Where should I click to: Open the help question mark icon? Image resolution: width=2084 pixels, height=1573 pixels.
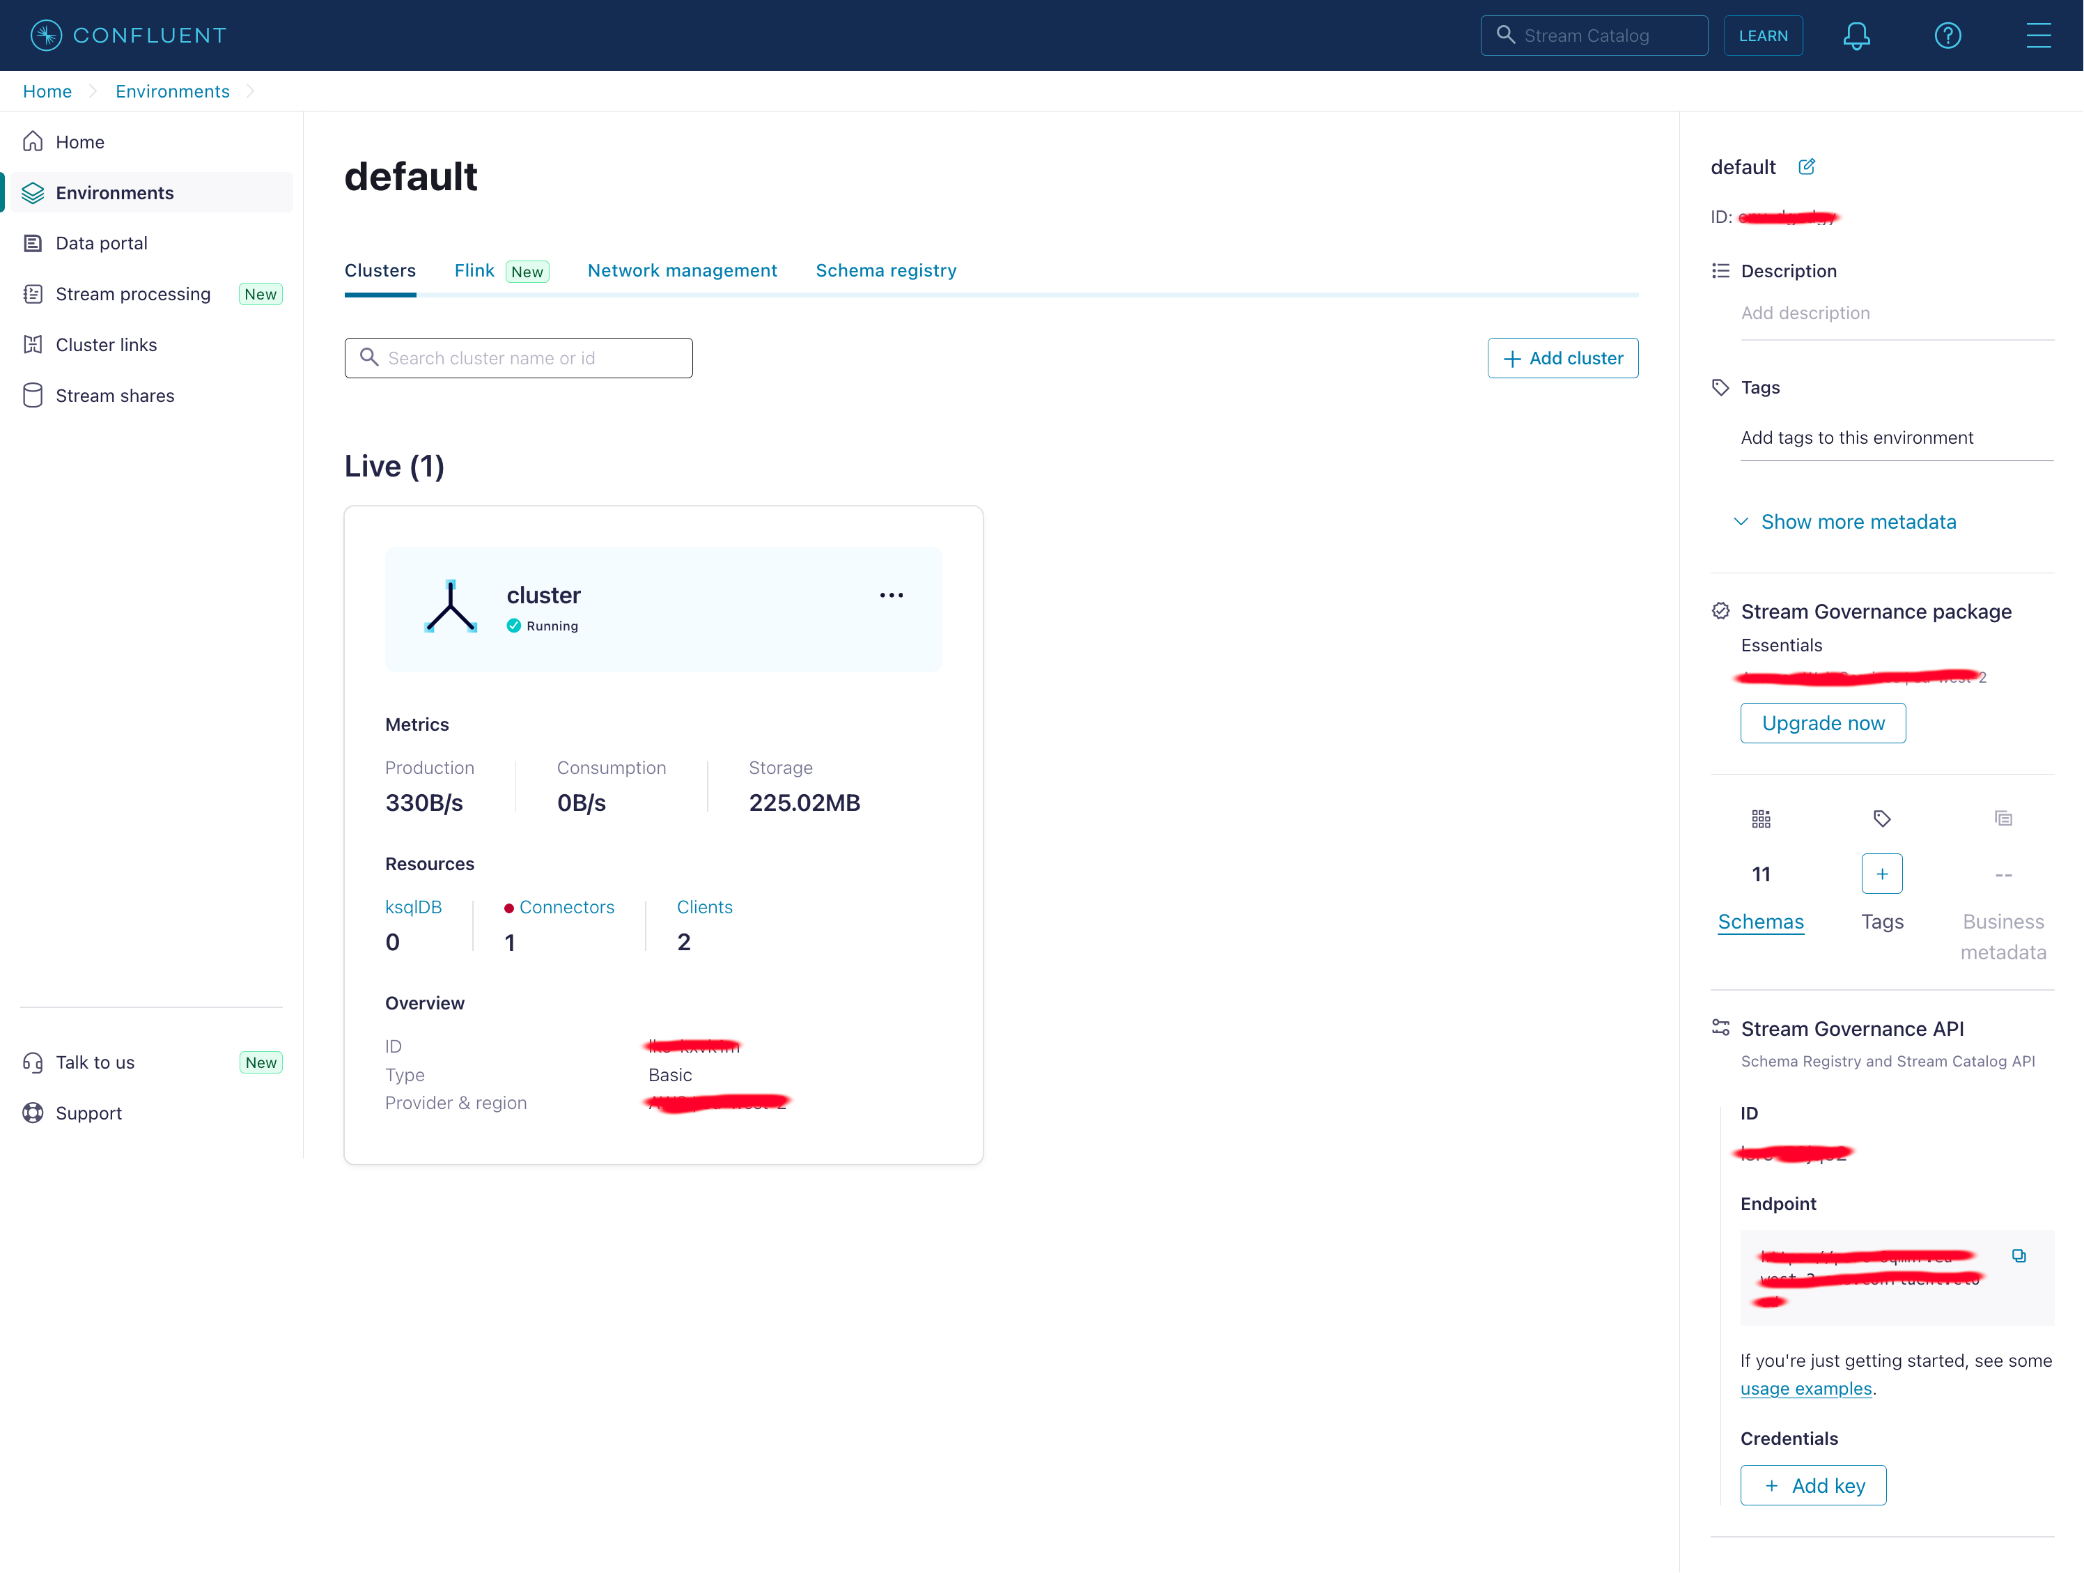1947,36
